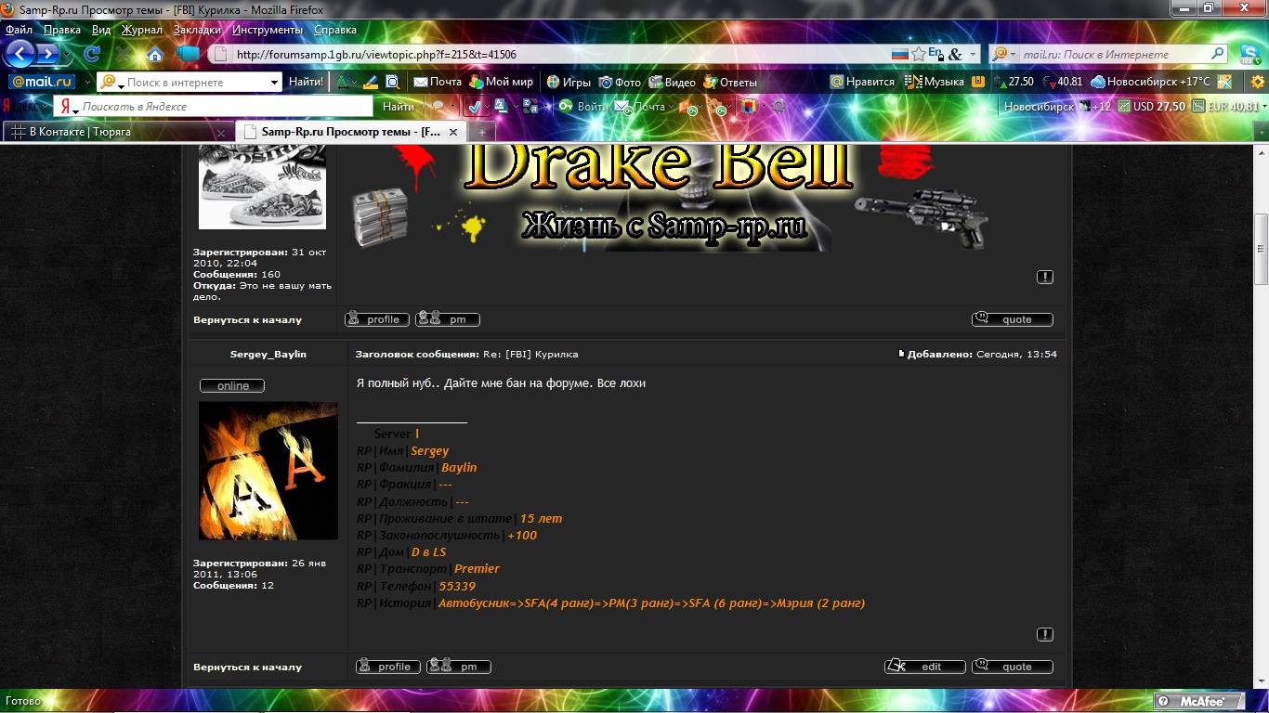Click the Найти! button on Mail.ru toolbar
The height and width of the screenshot is (713, 1269).
click(x=306, y=82)
